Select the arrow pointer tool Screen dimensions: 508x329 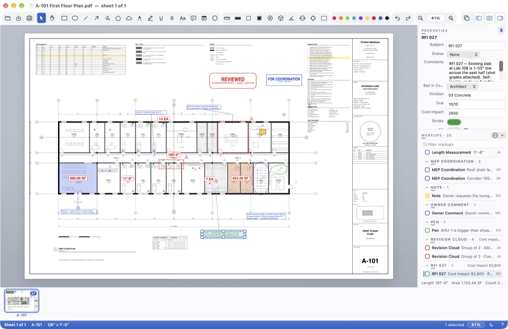[x=41, y=18]
